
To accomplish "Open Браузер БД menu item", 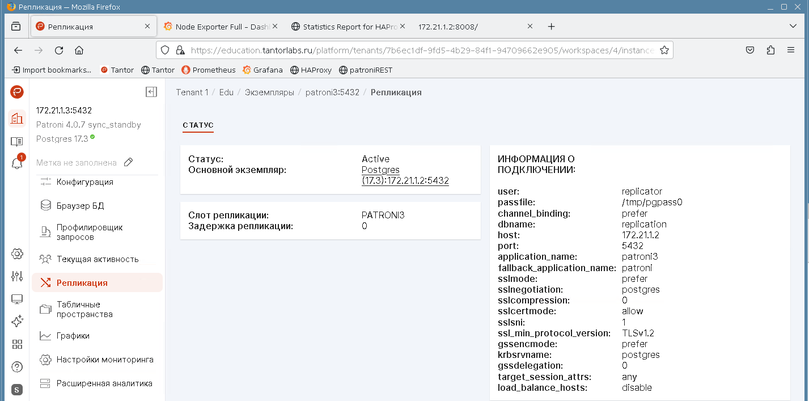I will (x=80, y=205).
